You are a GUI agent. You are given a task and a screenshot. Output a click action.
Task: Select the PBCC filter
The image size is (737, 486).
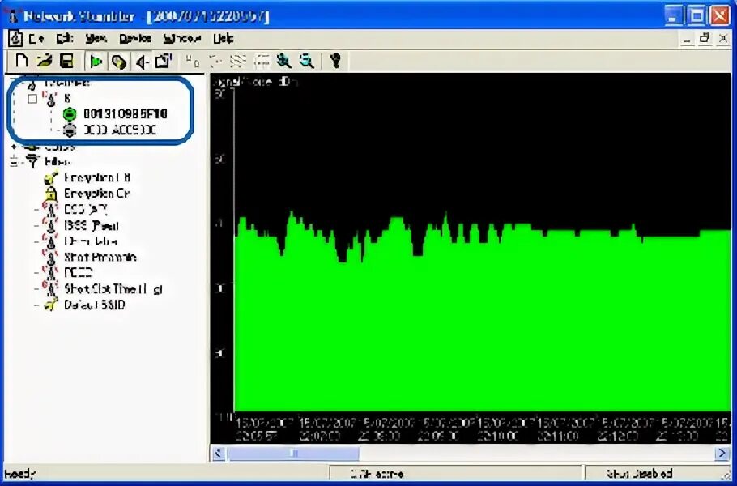[x=78, y=273]
